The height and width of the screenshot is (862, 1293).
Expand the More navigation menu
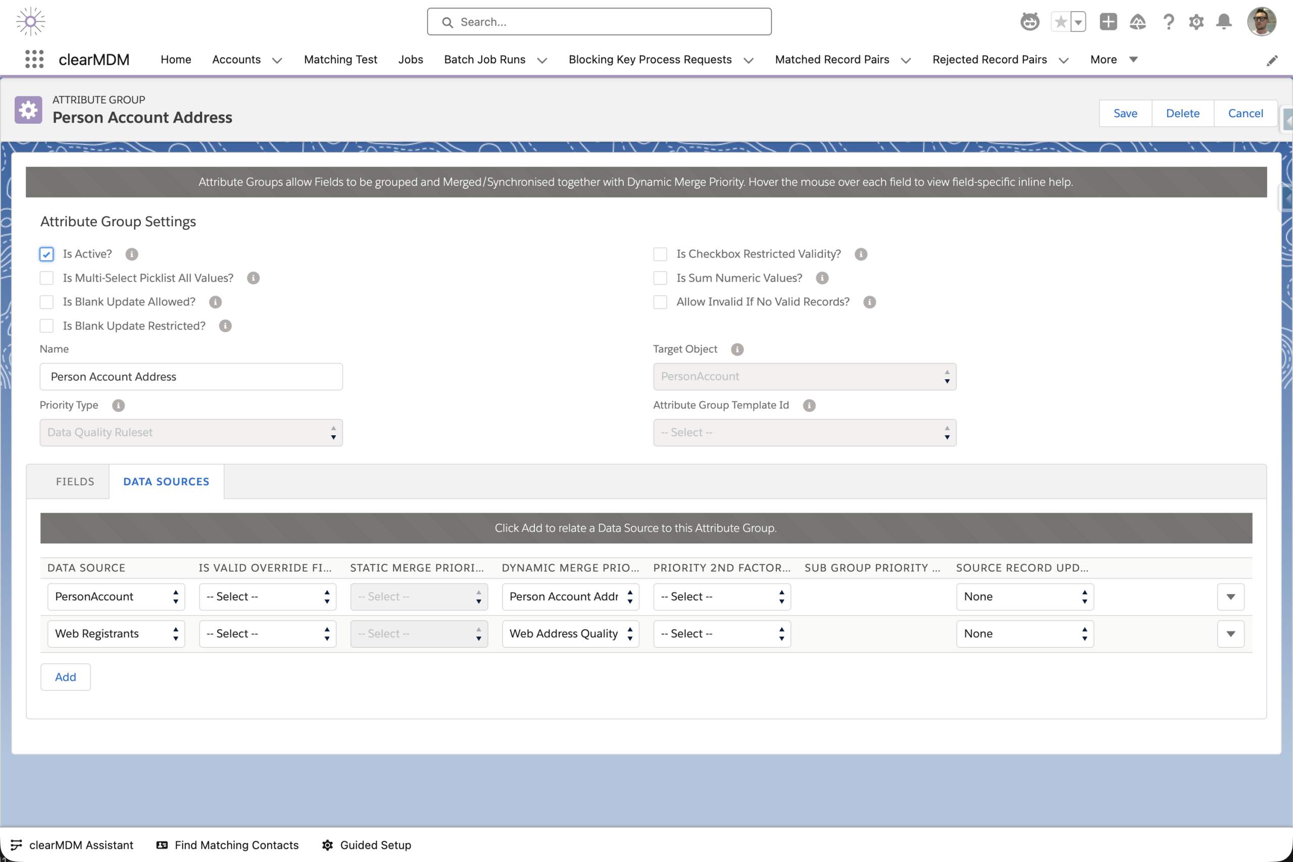pyautogui.click(x=1114, y=60)
